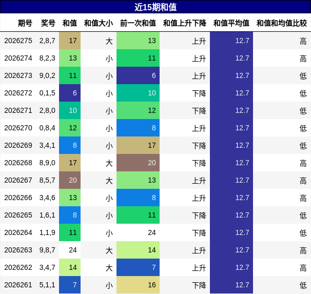This screenshot has height=294, width=311.
Task: Click prize number 3,4,7
Action: pos(47,267)
